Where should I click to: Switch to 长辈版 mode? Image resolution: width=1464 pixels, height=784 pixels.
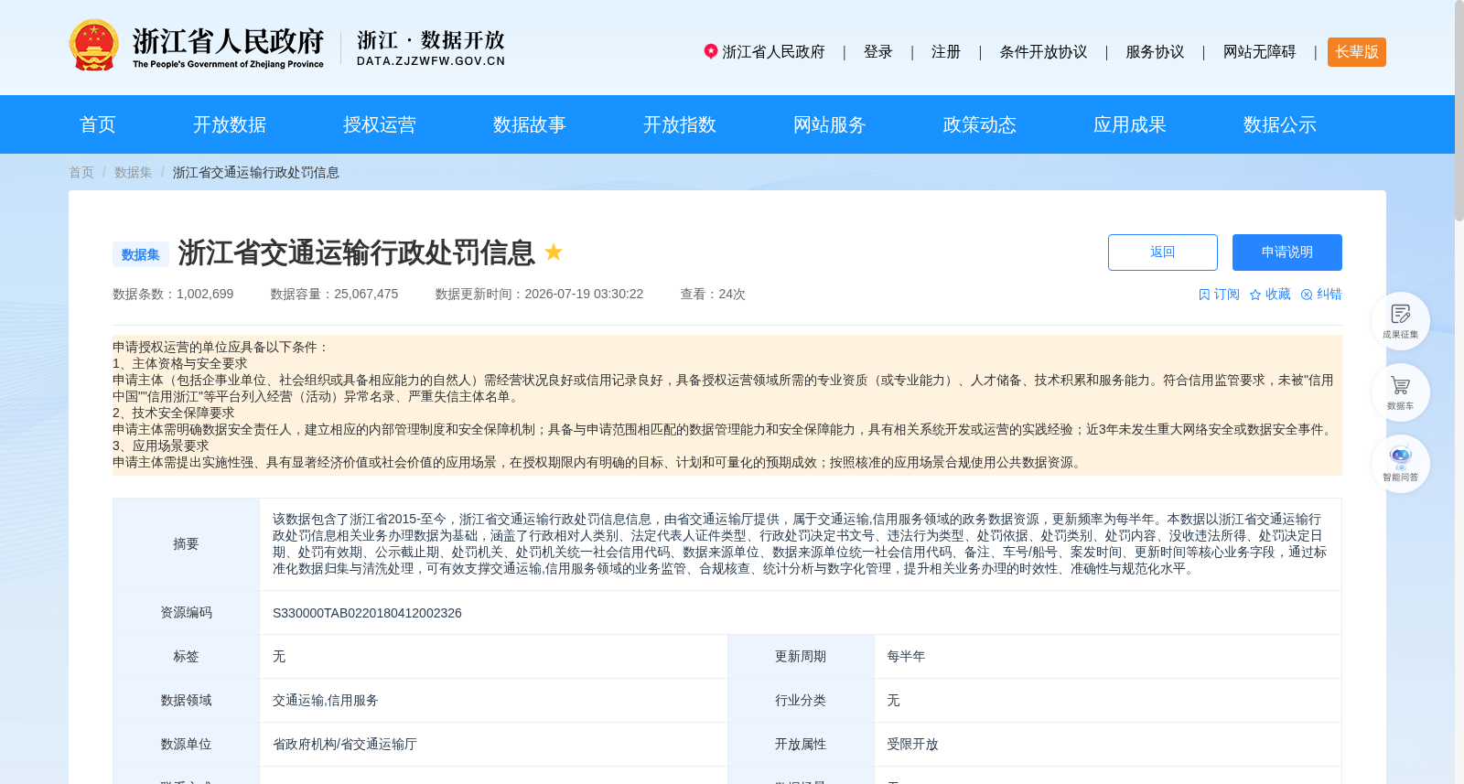point(1357,52)
